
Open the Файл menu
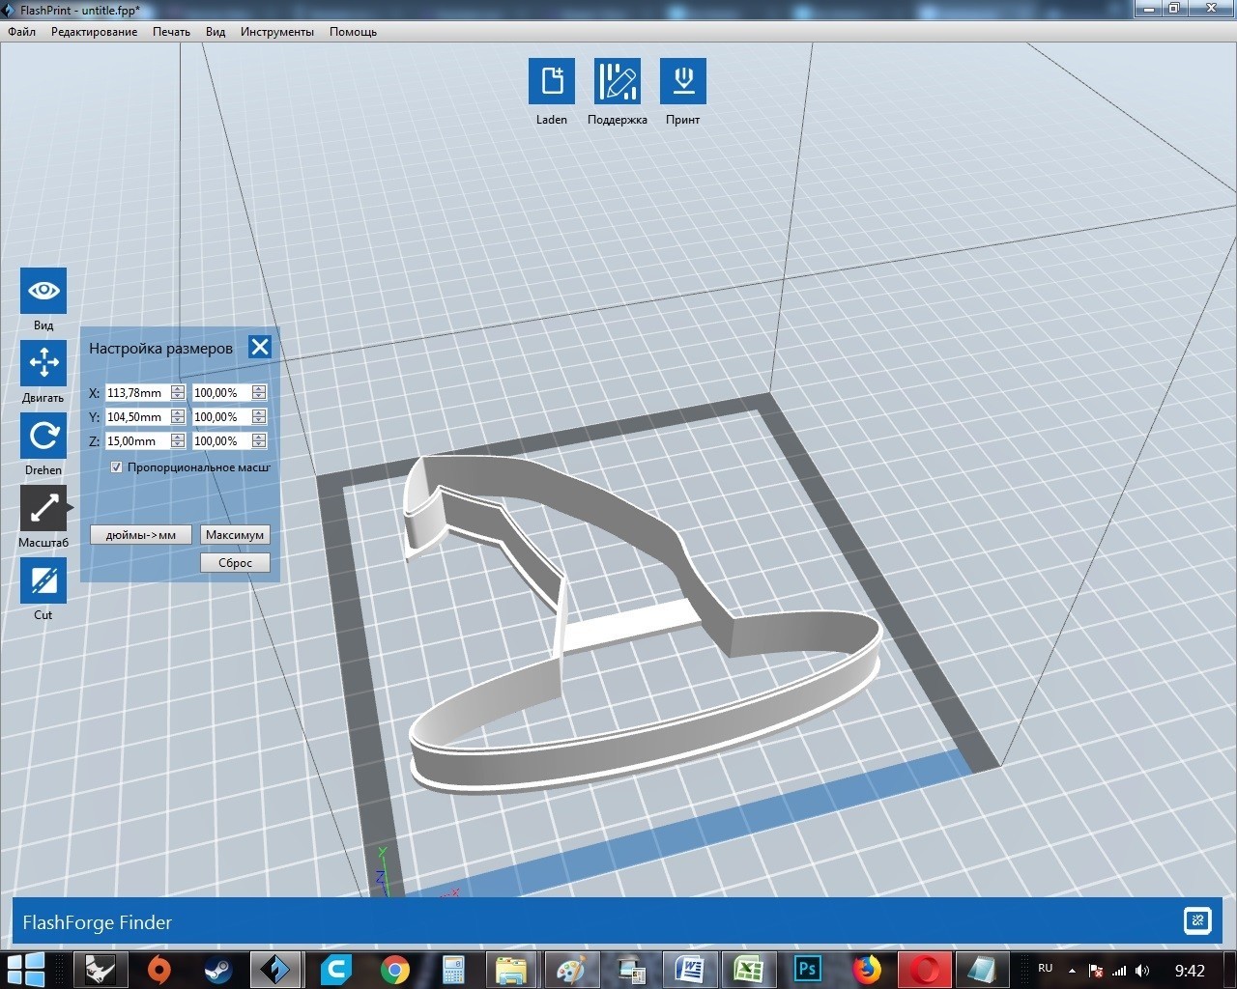point(21,32)
